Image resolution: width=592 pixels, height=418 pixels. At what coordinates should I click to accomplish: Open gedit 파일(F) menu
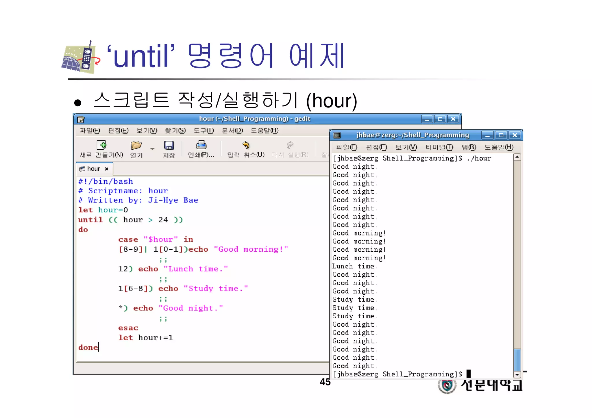(90, 131)
